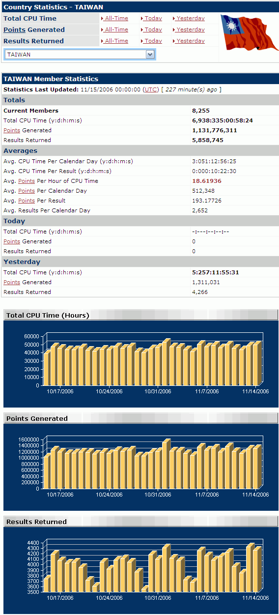Open Today link for Total CPU Time

click(x=151, y=18)
